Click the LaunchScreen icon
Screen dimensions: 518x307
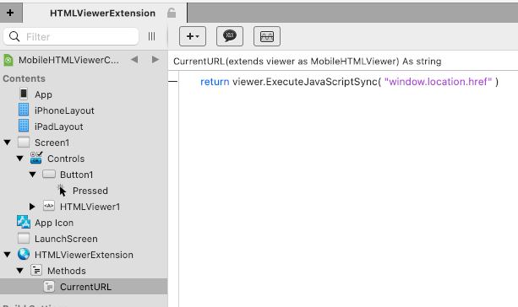(x=24, y=238)
